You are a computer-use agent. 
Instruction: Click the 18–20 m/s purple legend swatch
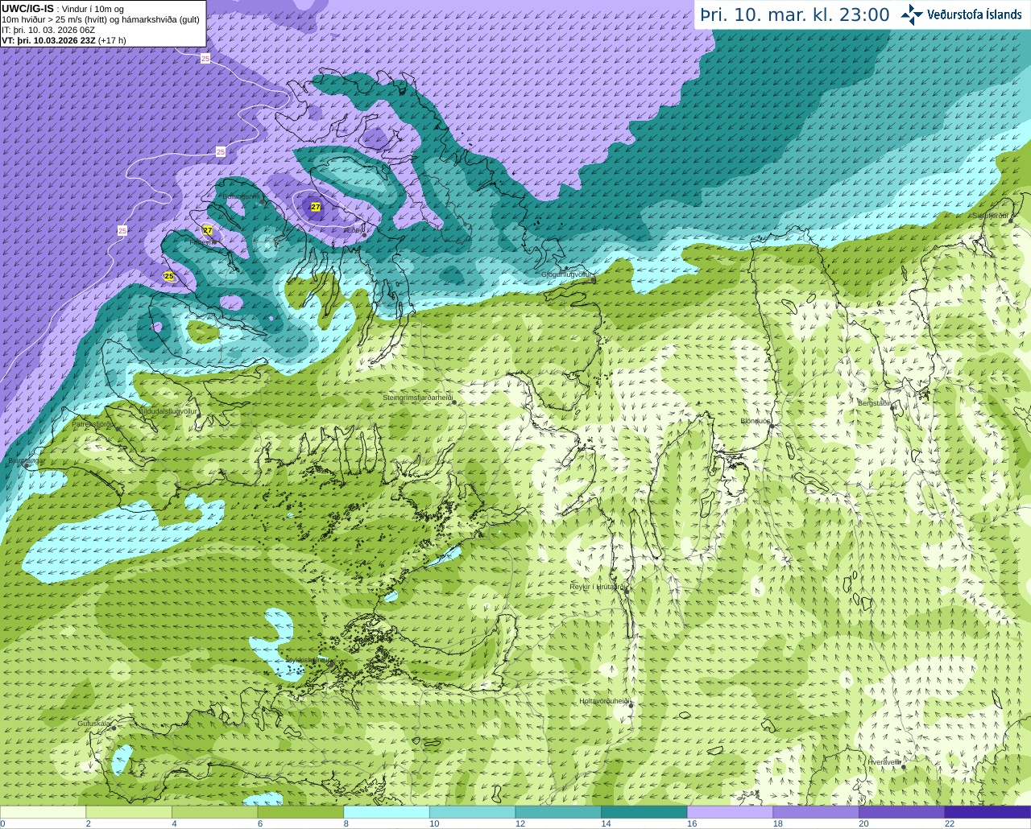(816, 812)
